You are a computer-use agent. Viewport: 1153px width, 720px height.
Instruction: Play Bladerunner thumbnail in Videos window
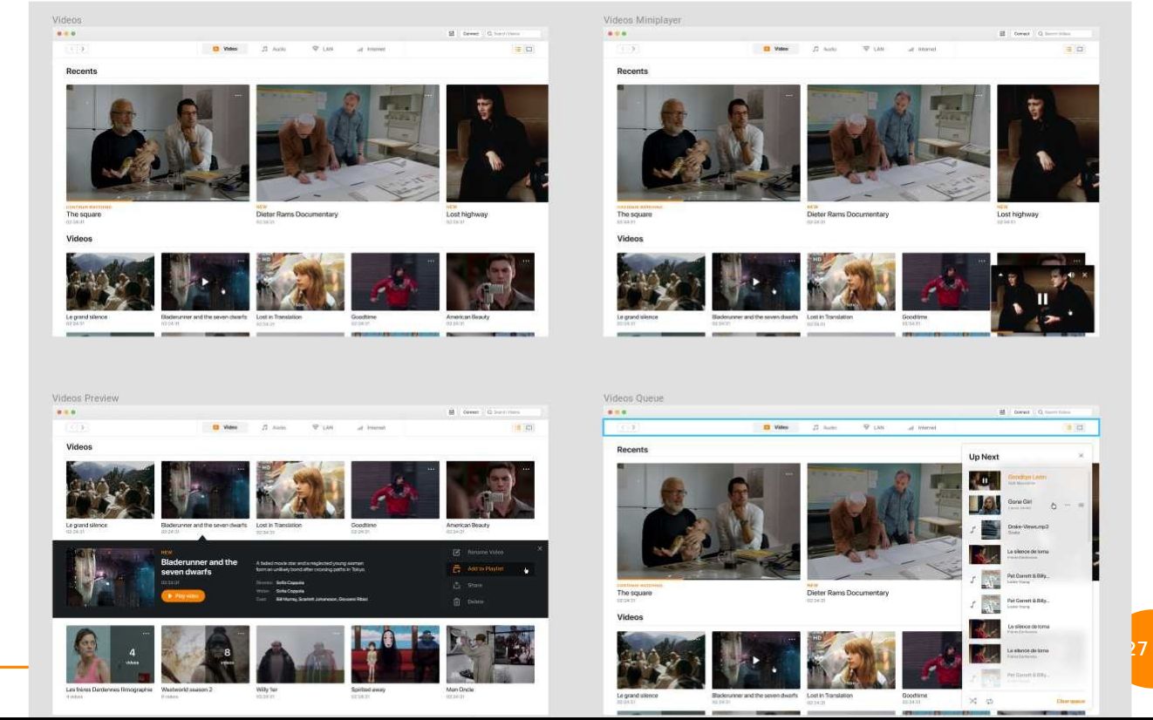click(205, 282)
